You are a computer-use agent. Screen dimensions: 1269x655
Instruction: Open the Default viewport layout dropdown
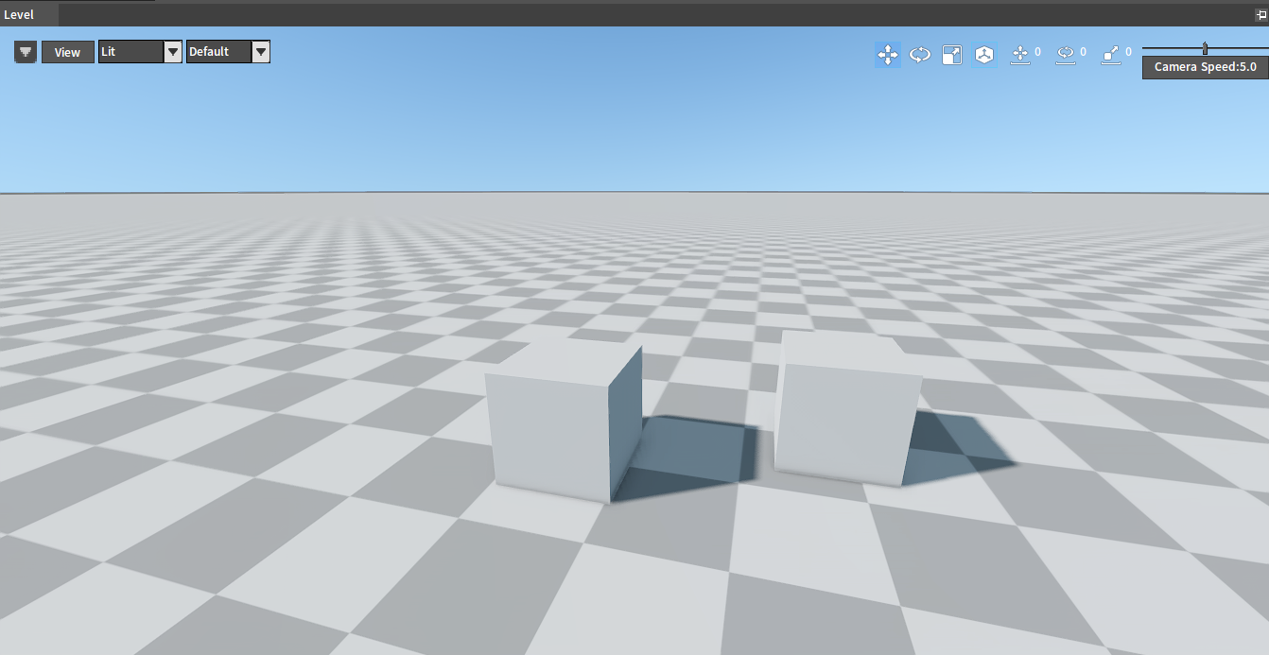click(x=228, y=52)
